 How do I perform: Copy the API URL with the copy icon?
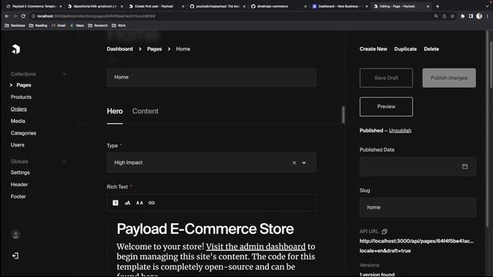[384, 232]
